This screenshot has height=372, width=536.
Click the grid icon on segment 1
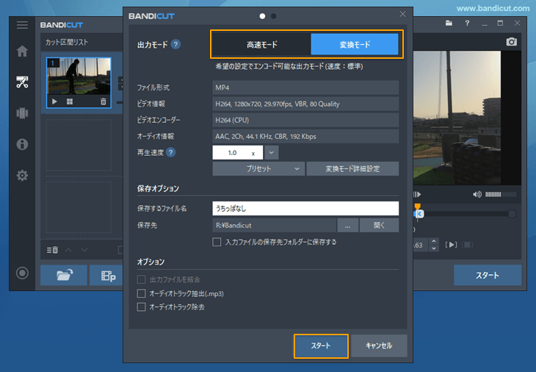[70, 101]
